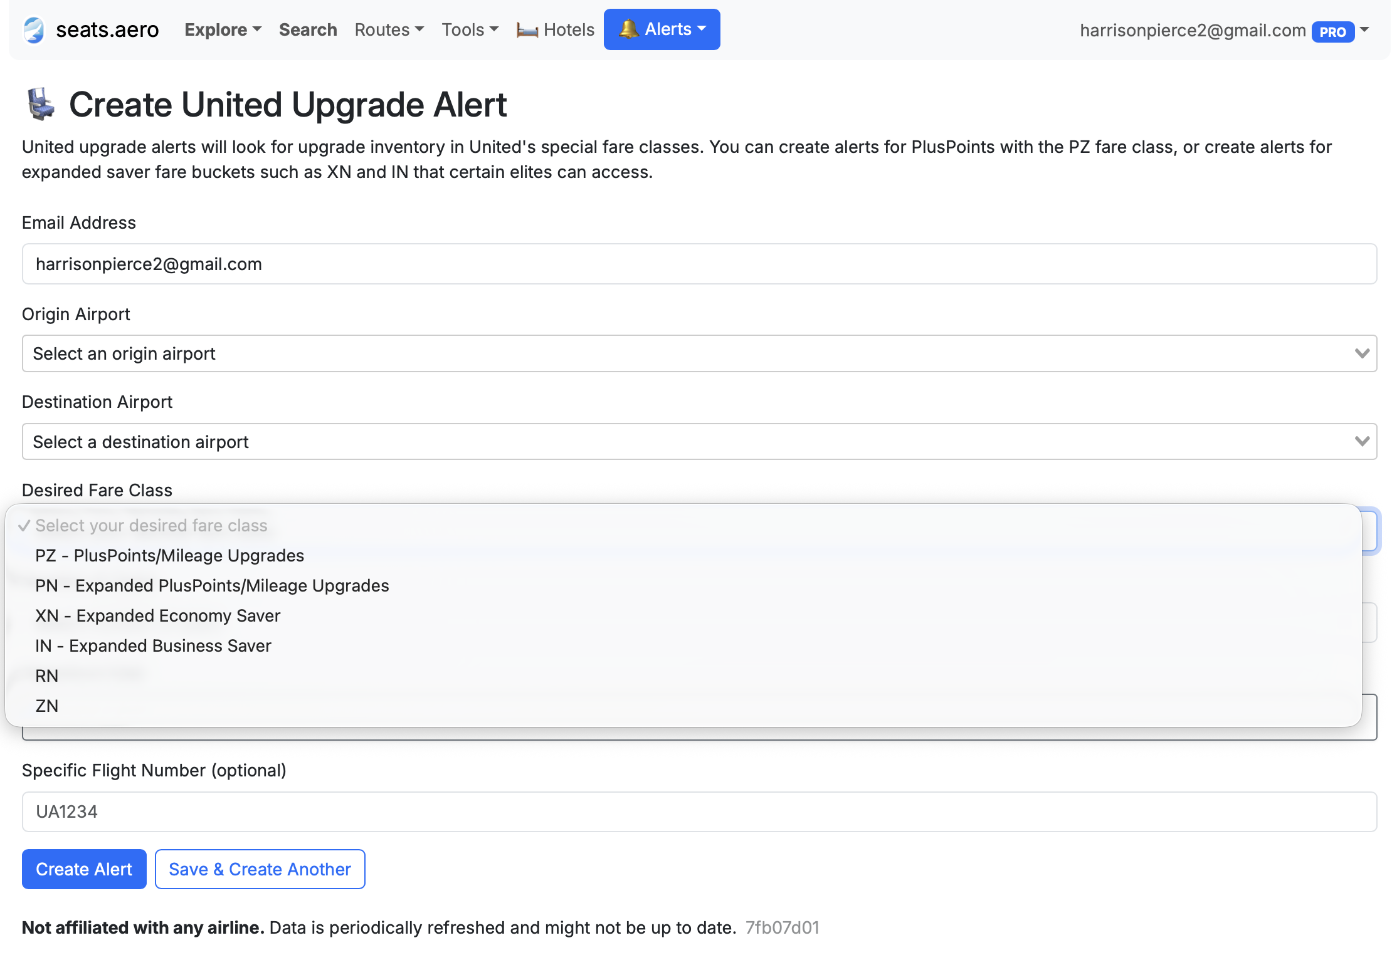
Task: Focus the Specific Flight Number input field
Action: (x=700, y=811)
